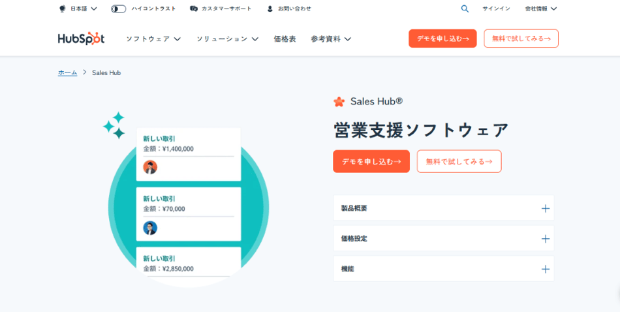The width and height of the screenshot is (620, 312).
Task: Open the 会社情報 dropdown
Action: [540, 8]
